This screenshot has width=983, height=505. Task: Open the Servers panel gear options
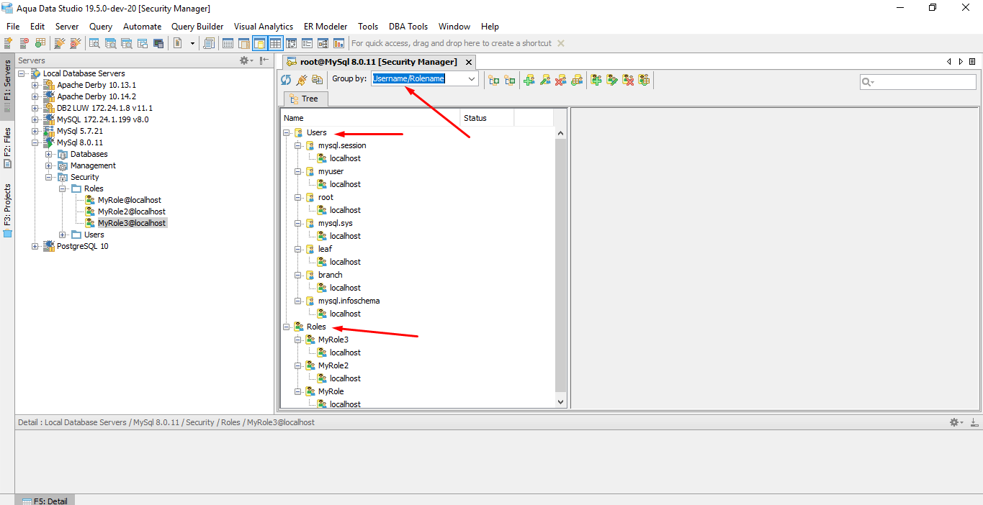point(246,61)
